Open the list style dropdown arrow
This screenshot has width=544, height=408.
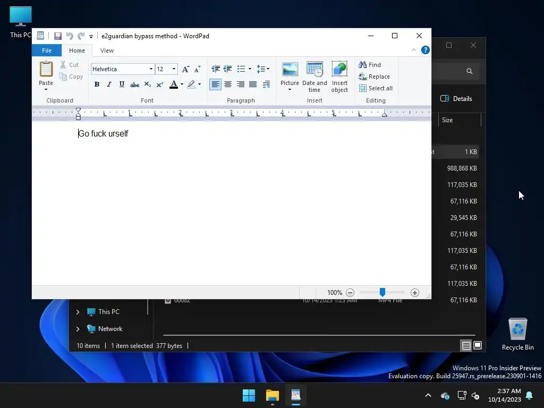250,69
